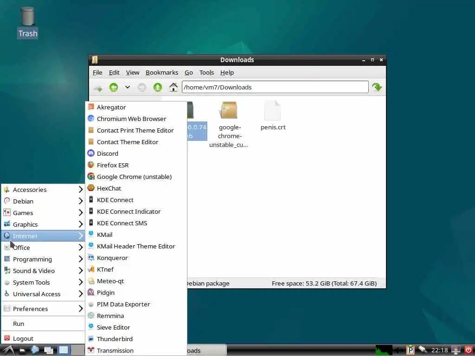Launch Pidgin messenger icon
This screenshot has width=475, height=356.
pyautogui.click(x=91, y=292)
